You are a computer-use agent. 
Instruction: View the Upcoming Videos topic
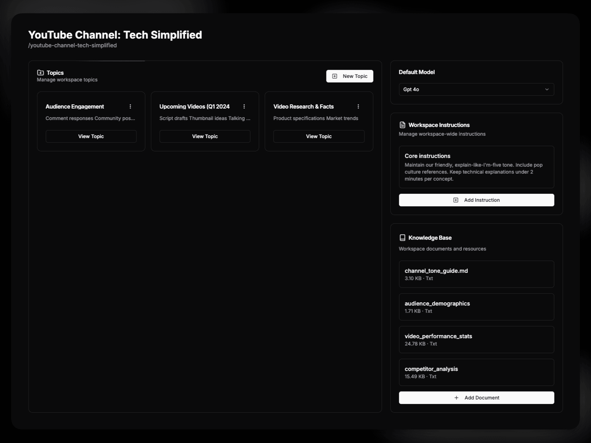pyautogui.click(x=205, y=136)
